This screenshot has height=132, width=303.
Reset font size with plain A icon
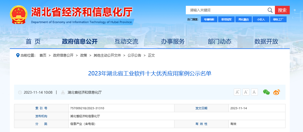click(254, 92)
